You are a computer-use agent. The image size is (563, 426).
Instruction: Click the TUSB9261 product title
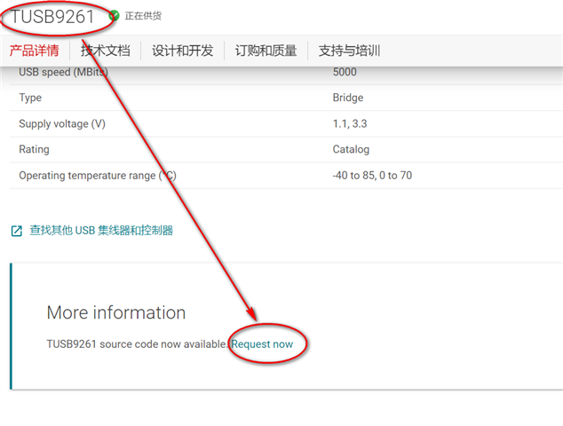pos(52,17)
